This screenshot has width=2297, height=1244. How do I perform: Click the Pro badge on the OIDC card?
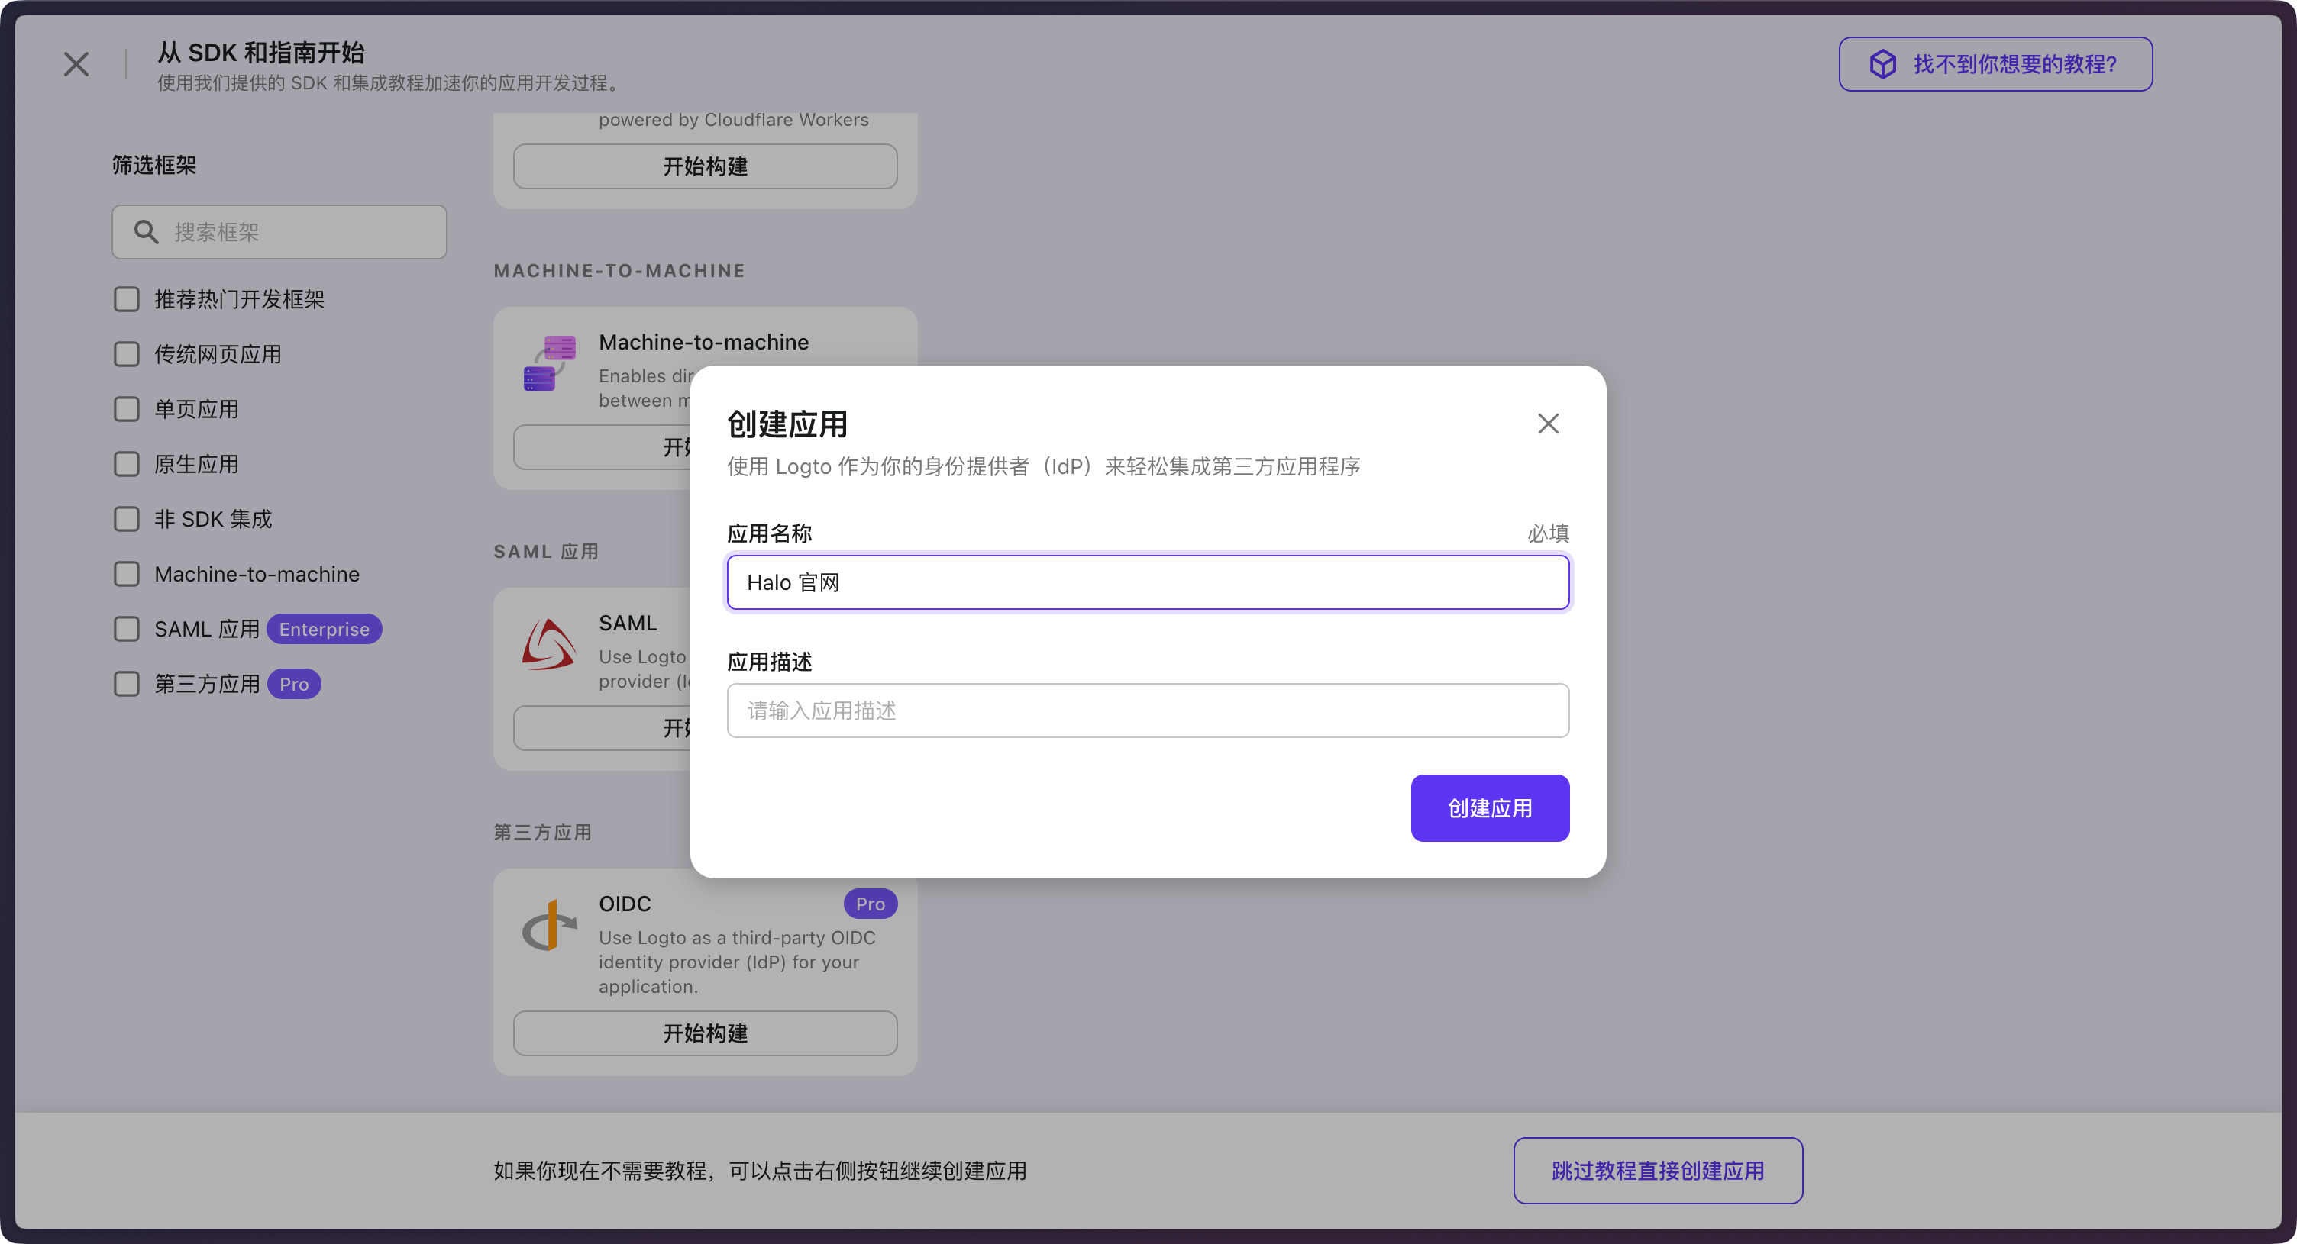point(870,904)
